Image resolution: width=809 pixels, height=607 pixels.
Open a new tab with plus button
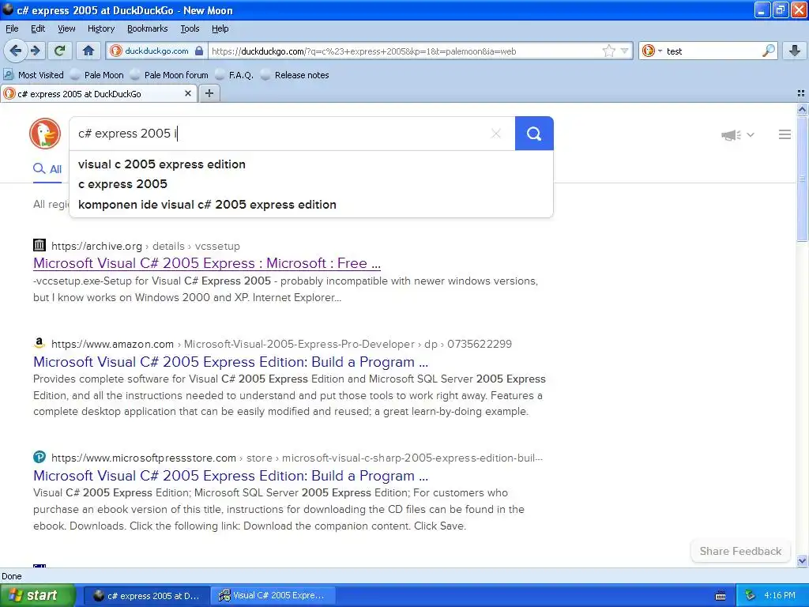point(209,93)
